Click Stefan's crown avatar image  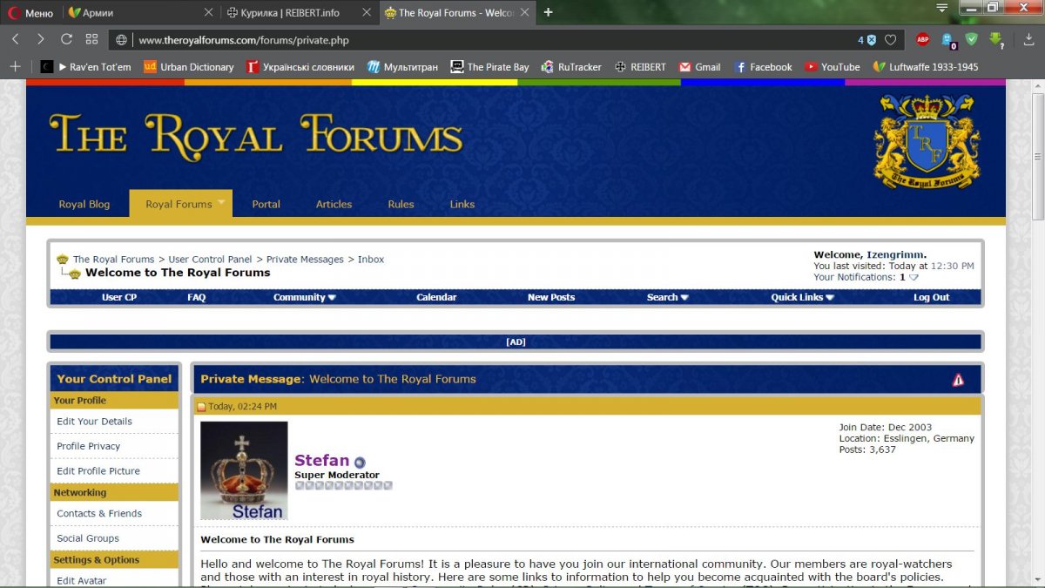(244, 470)
